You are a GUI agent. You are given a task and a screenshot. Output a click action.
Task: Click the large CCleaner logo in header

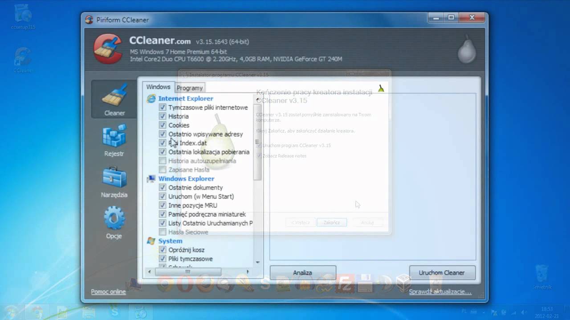coord(108,49)
